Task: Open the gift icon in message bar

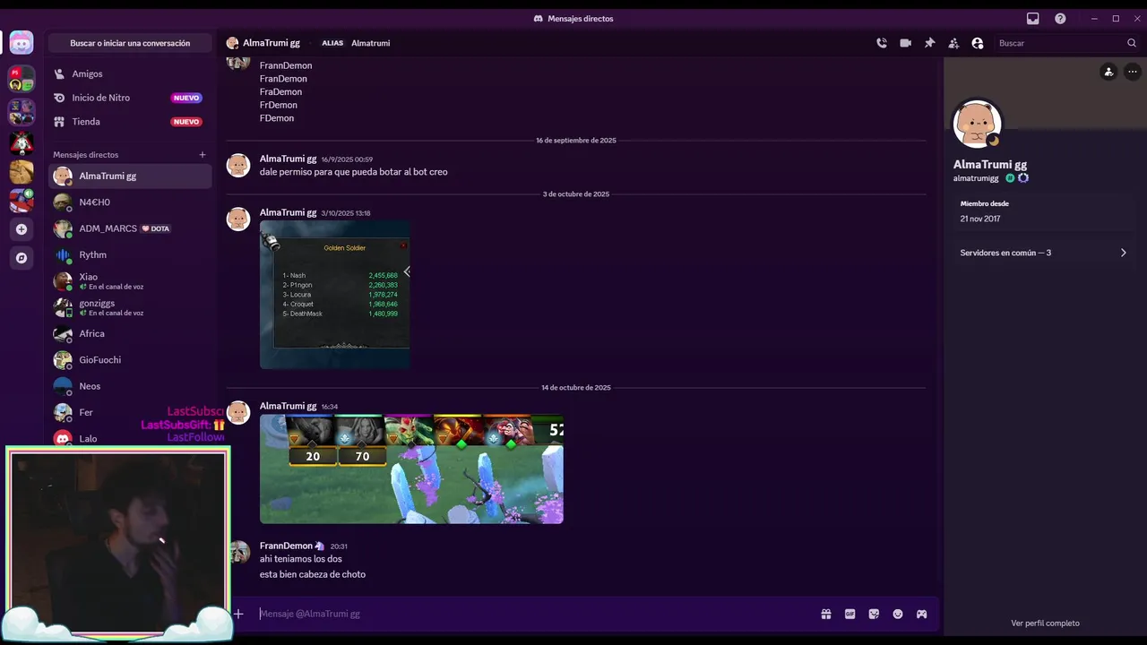Action: [x=826, y=614]
